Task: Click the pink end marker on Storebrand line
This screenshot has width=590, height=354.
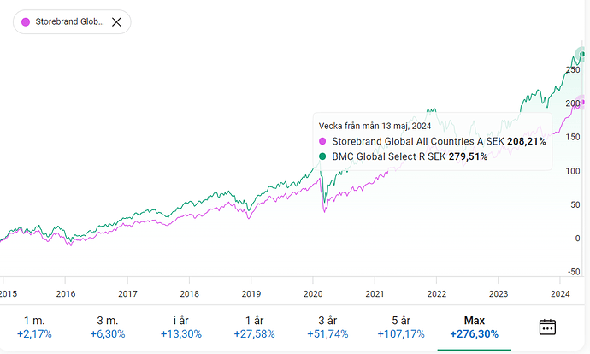Action: point(582,102)
